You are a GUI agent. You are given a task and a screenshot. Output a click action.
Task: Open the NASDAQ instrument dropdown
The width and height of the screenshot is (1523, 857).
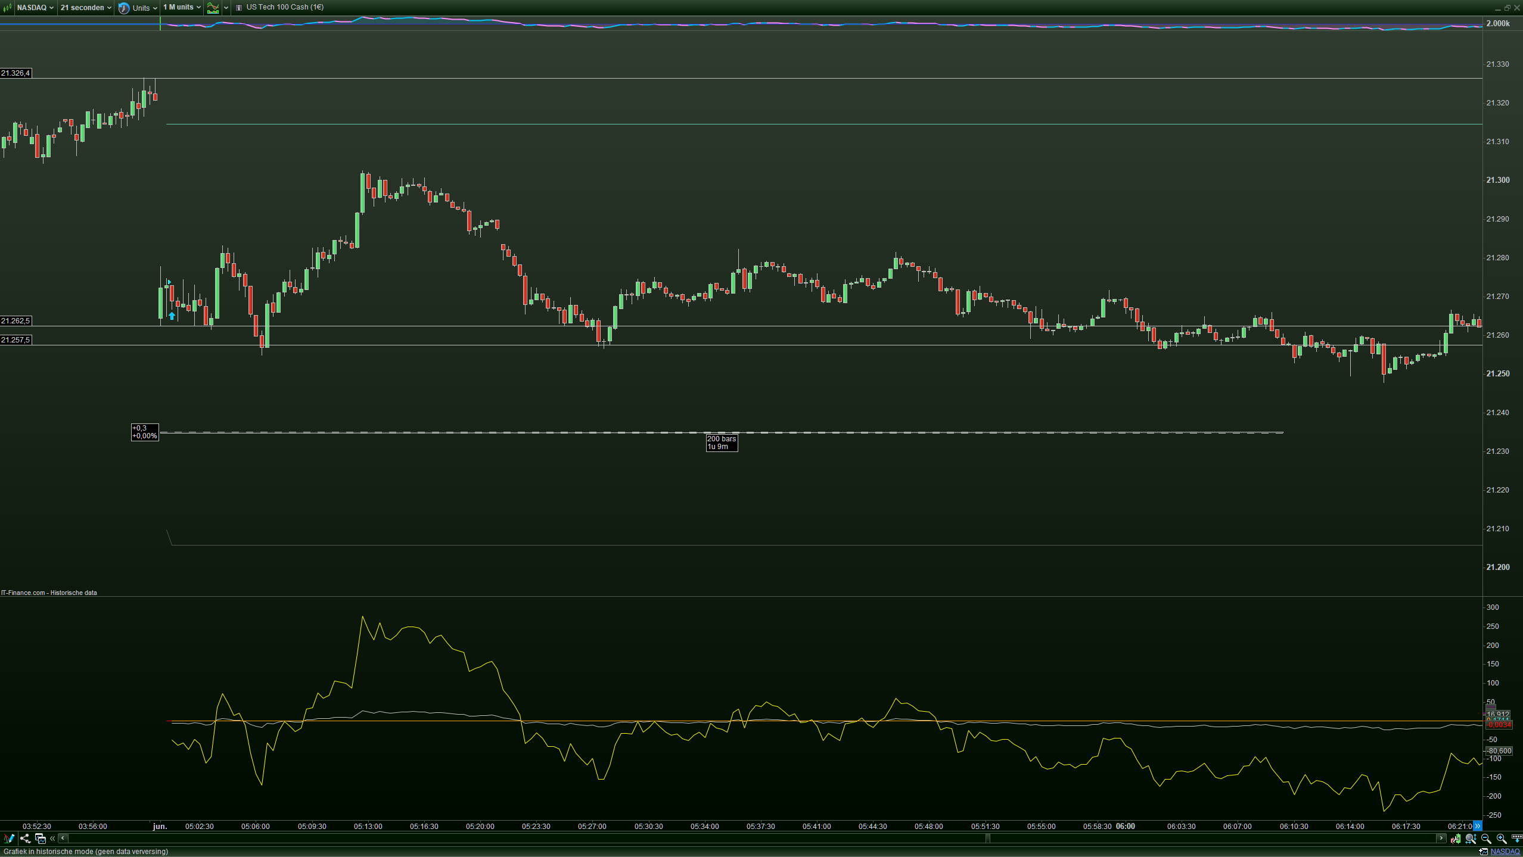35,8
